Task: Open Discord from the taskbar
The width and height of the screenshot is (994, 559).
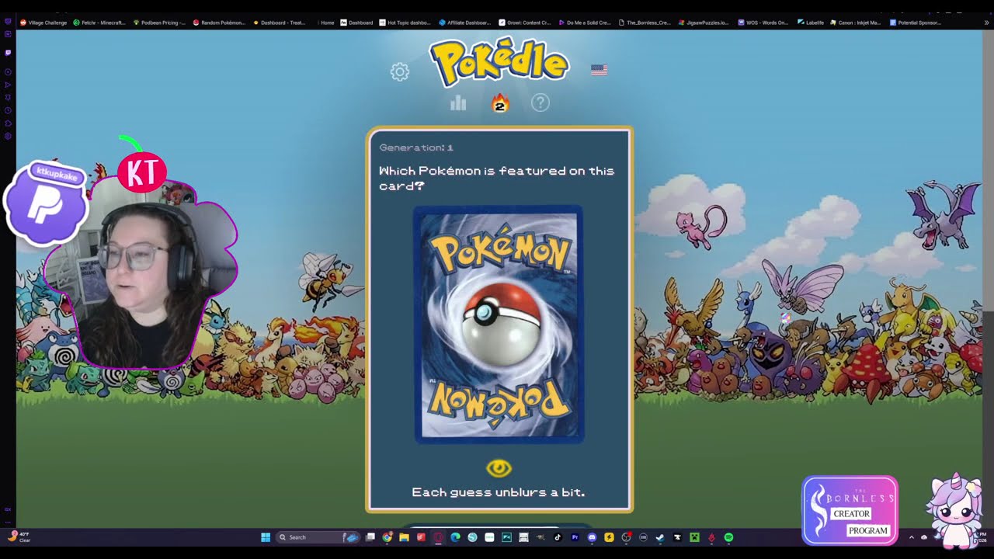Action: point(592,537)
